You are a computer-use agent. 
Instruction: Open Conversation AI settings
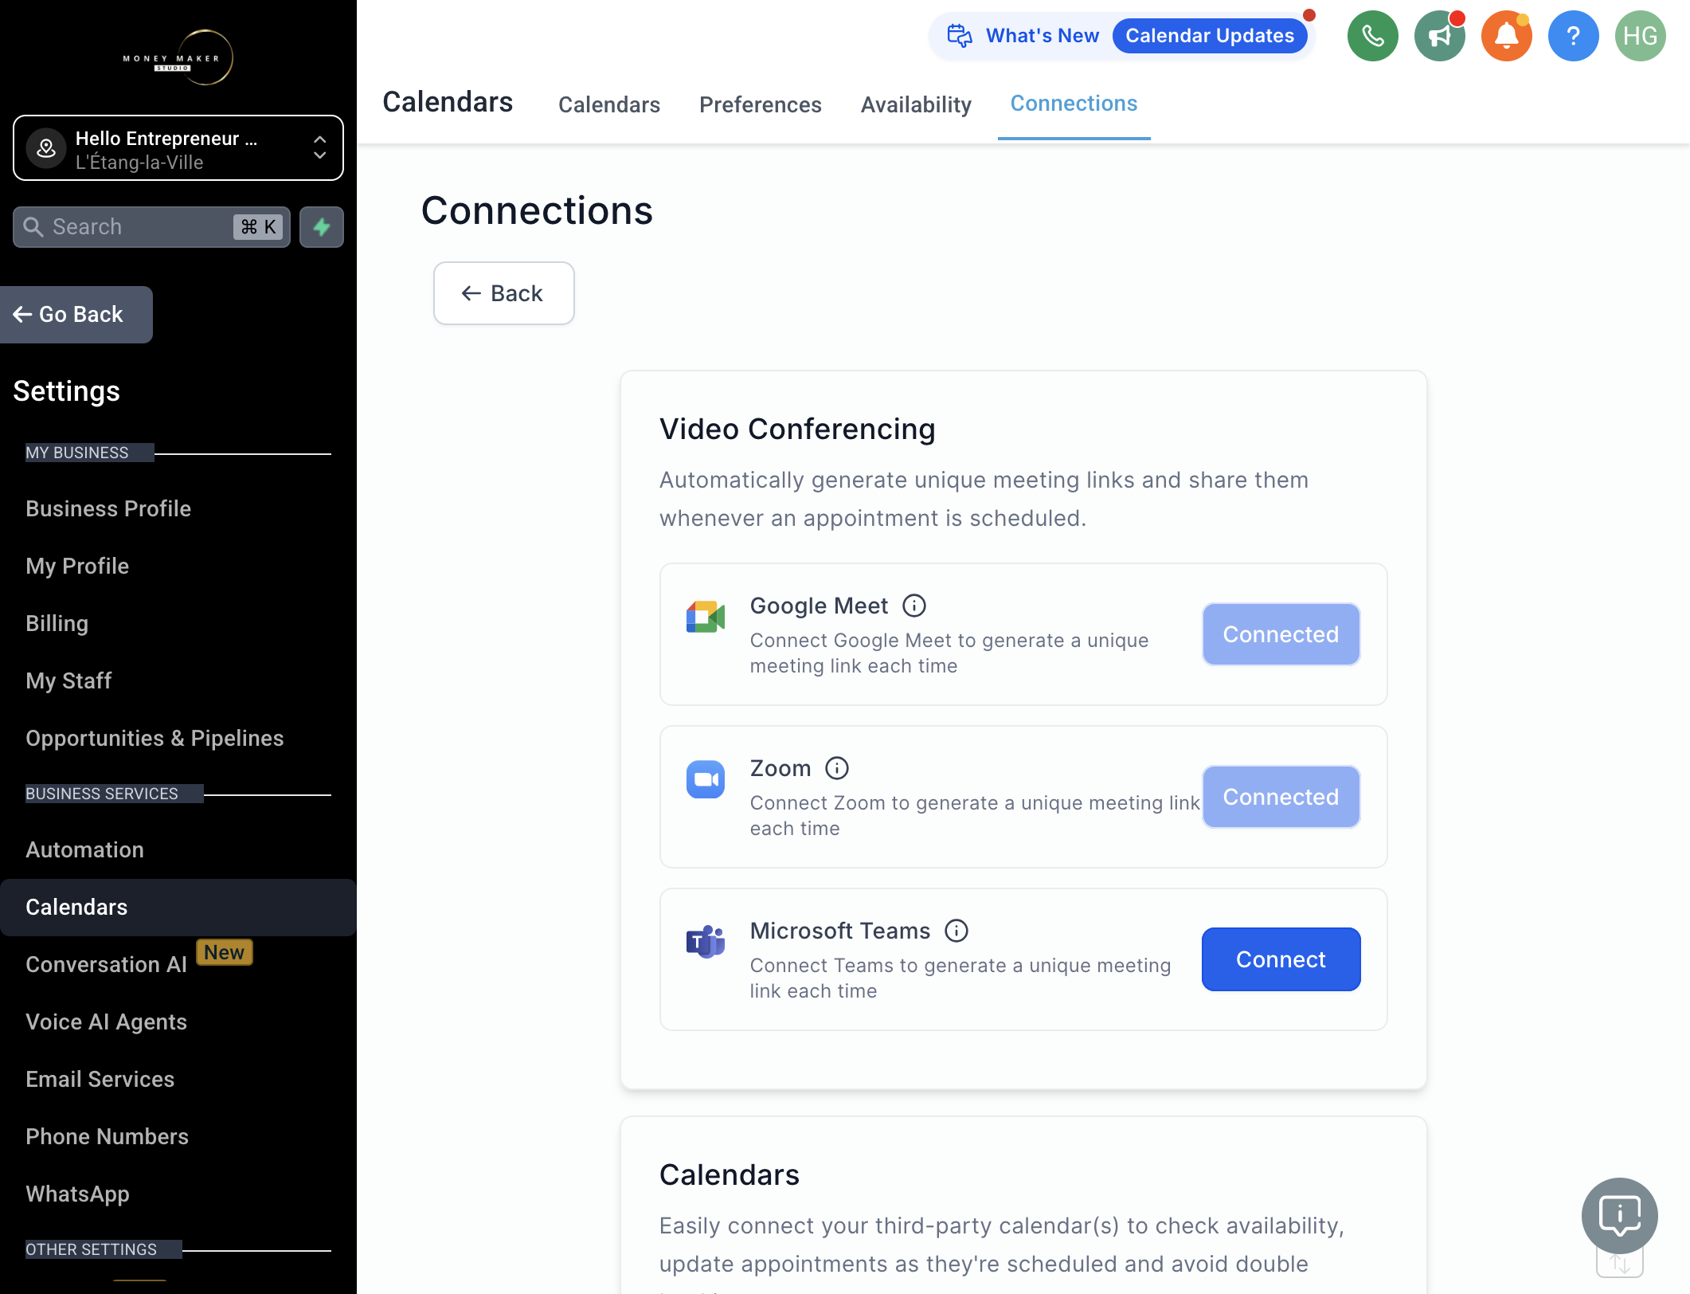(x=106, y=965)
